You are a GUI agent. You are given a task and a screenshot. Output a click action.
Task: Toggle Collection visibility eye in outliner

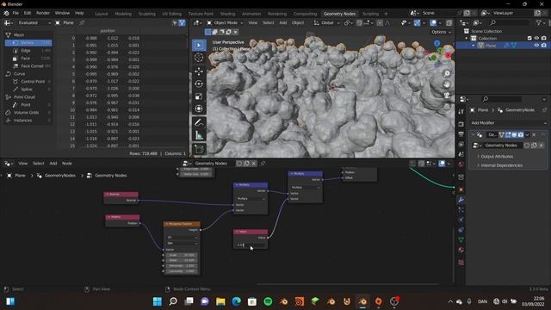tap(536, 38)
